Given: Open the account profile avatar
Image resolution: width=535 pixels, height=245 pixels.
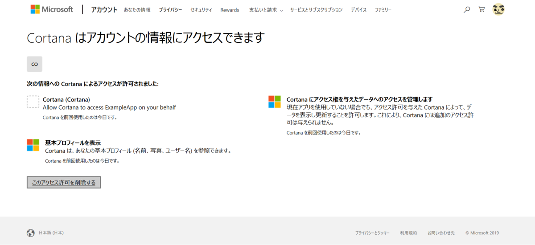Looking at the screenshot, I should pos(498,9).
